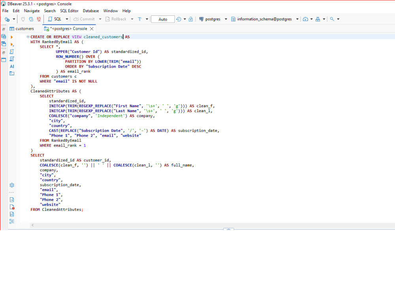Open the Navigate menu

click(x=32, y=11)
